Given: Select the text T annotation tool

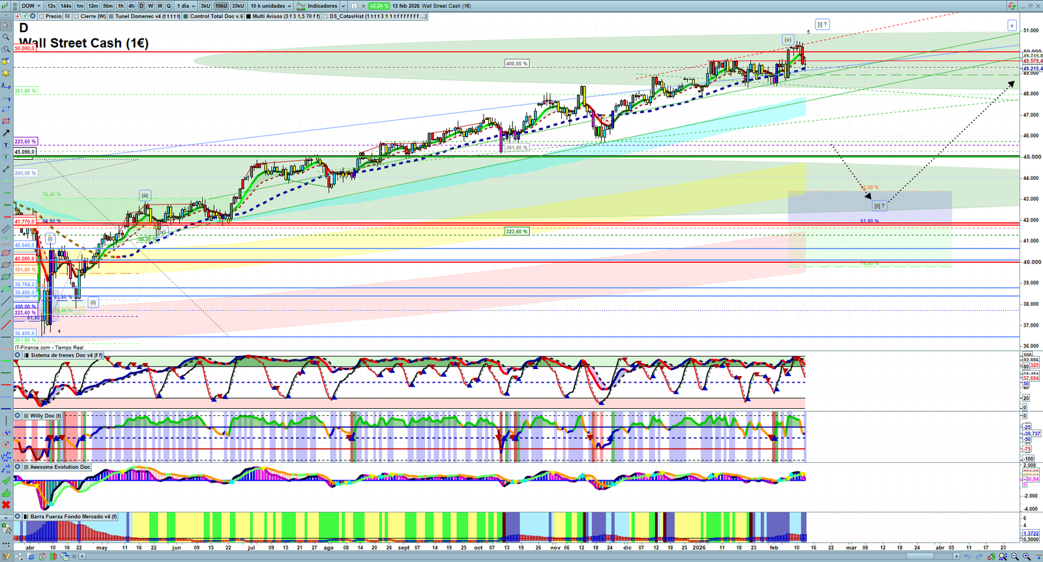Looking at the screenshot, I should pyautogui.click(x=6, y=145).
